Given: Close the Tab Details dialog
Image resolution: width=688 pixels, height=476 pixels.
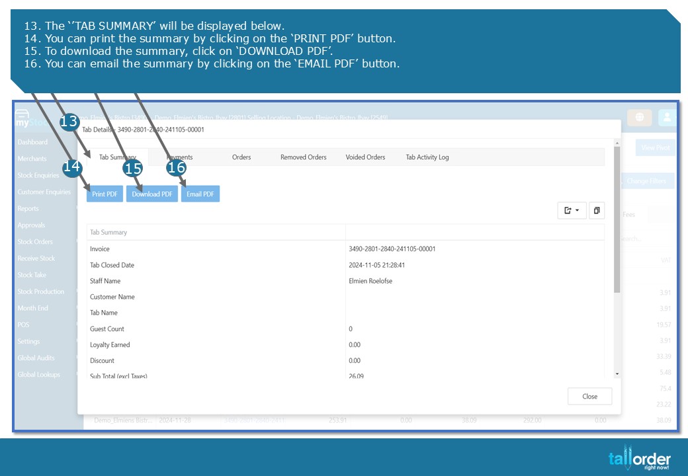Looking at the screenshot, I should click(x=589, y=396).
